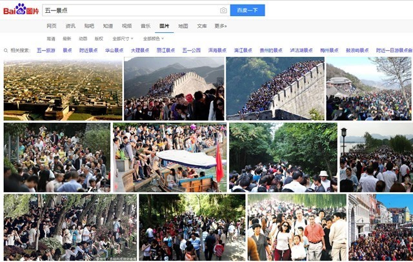Open related search 五一旅游

point(46,50)
